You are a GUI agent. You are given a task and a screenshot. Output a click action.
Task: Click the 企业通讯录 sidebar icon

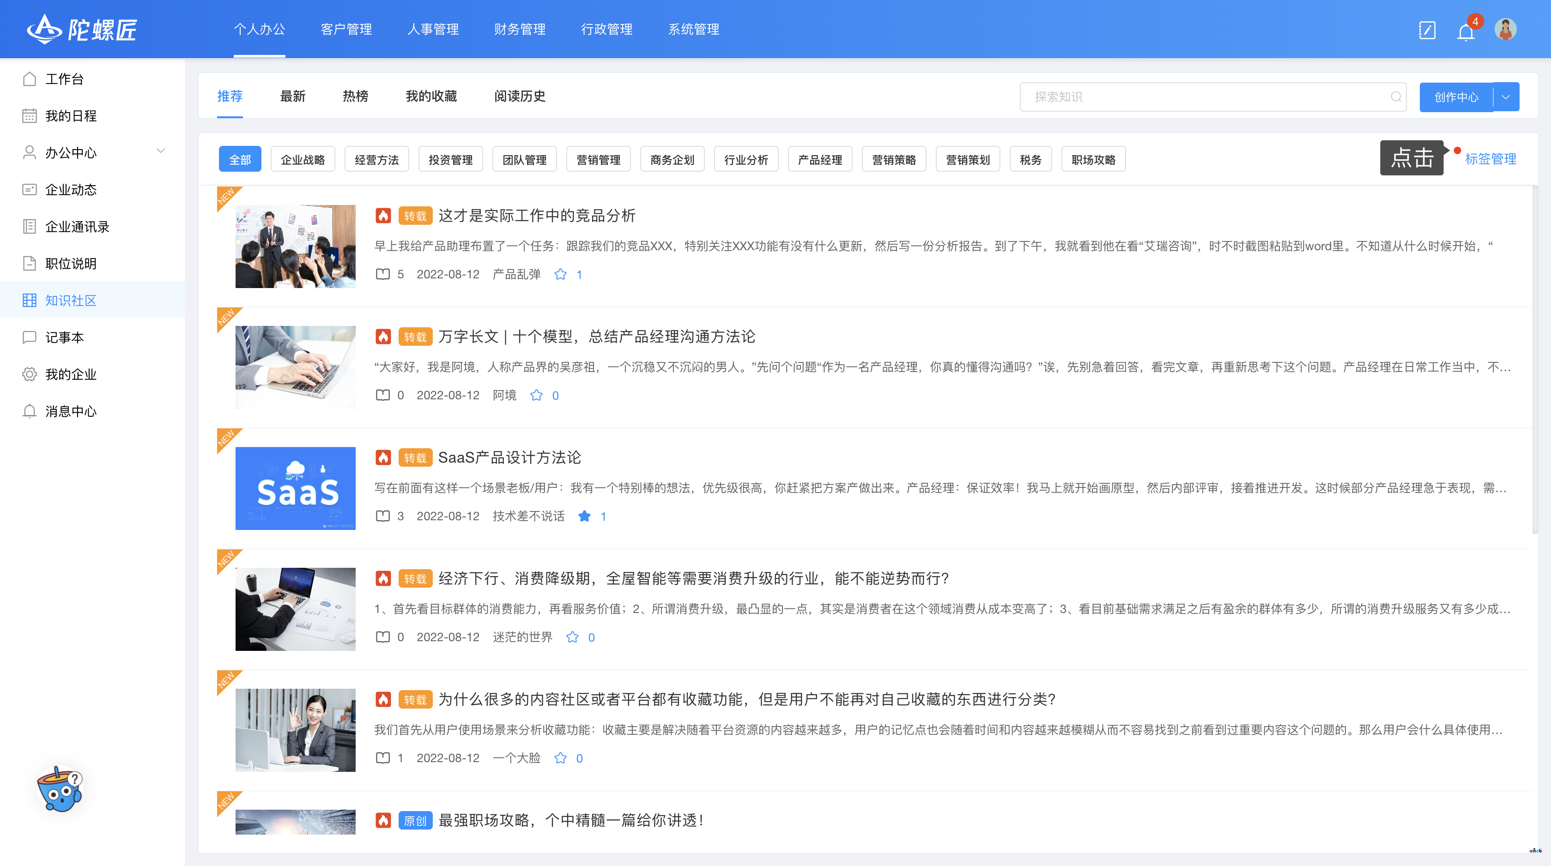pyautogui.click(x=29, y=226)
